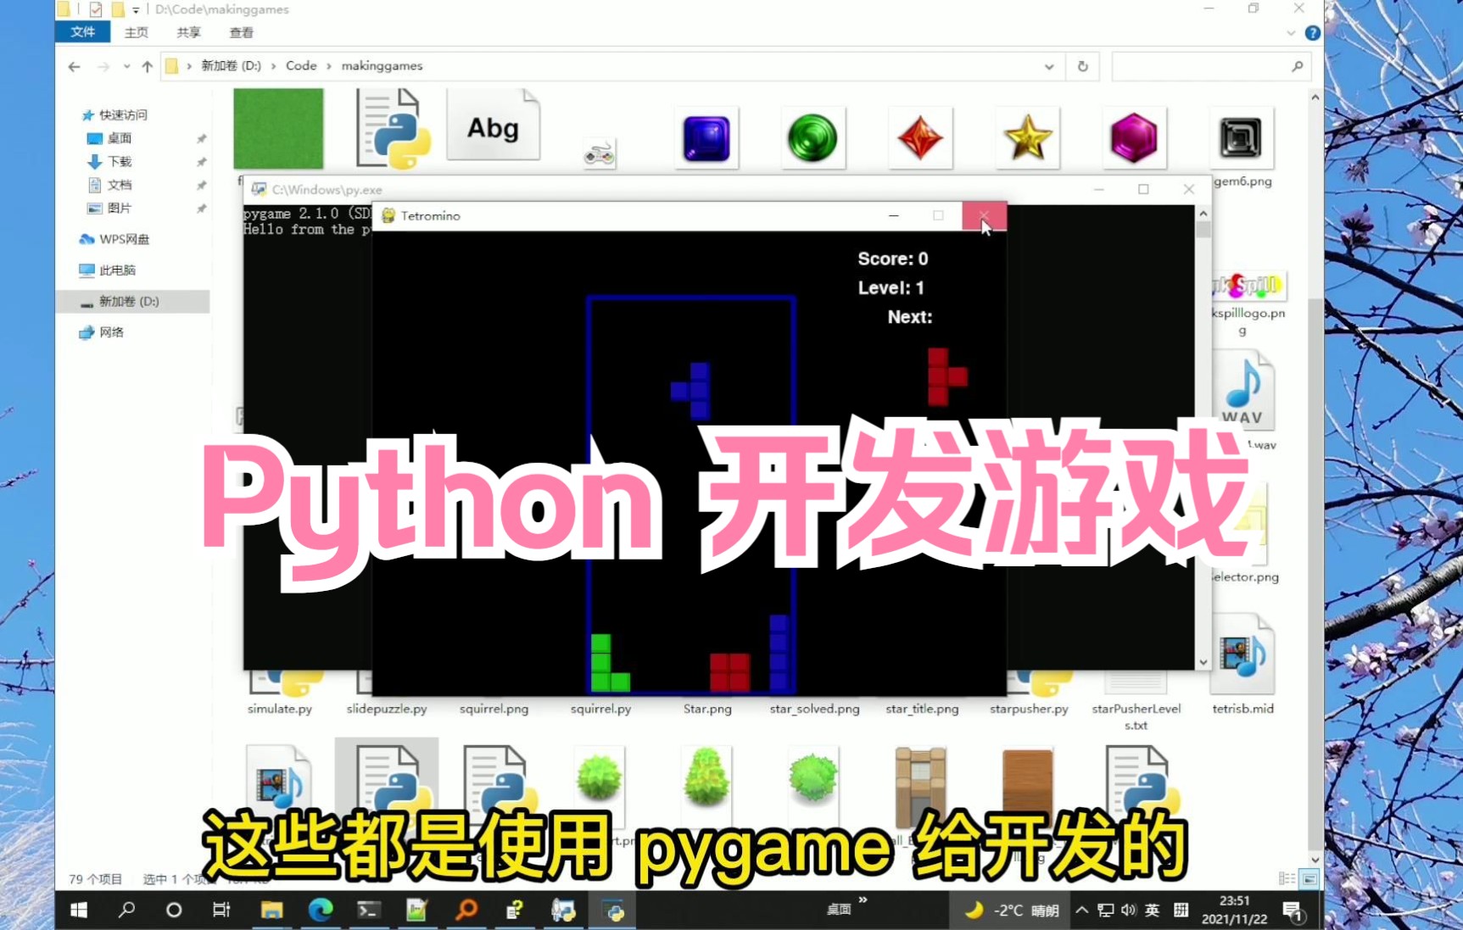
Task: Switch input method via 英 indicator
Action: [1152, 910]
